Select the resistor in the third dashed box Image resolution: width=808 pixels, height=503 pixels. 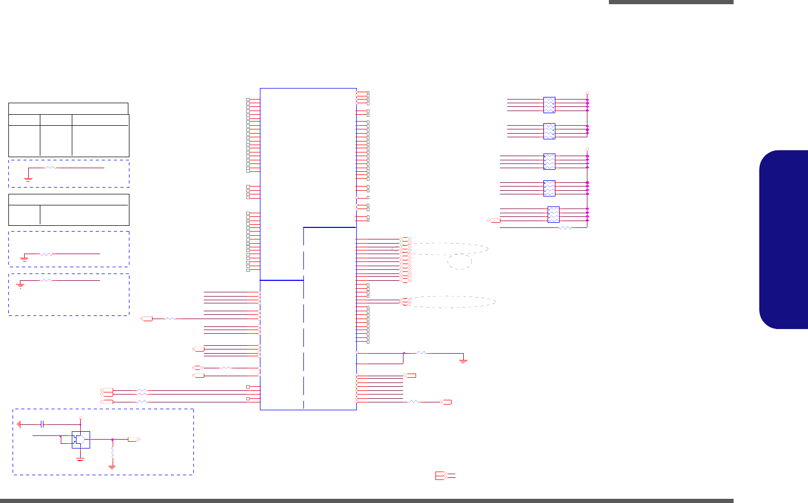point(47,280)
